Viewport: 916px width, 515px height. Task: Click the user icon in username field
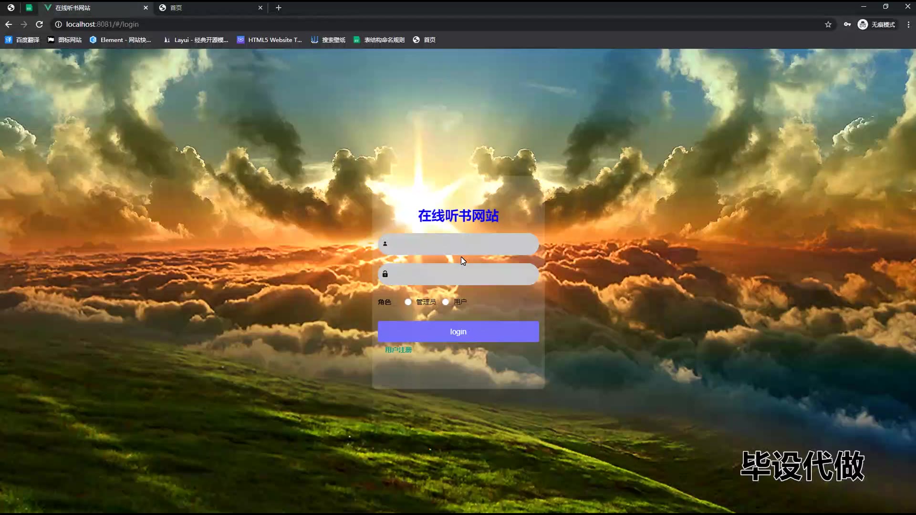pyautogui.click(x=385, y=244)
